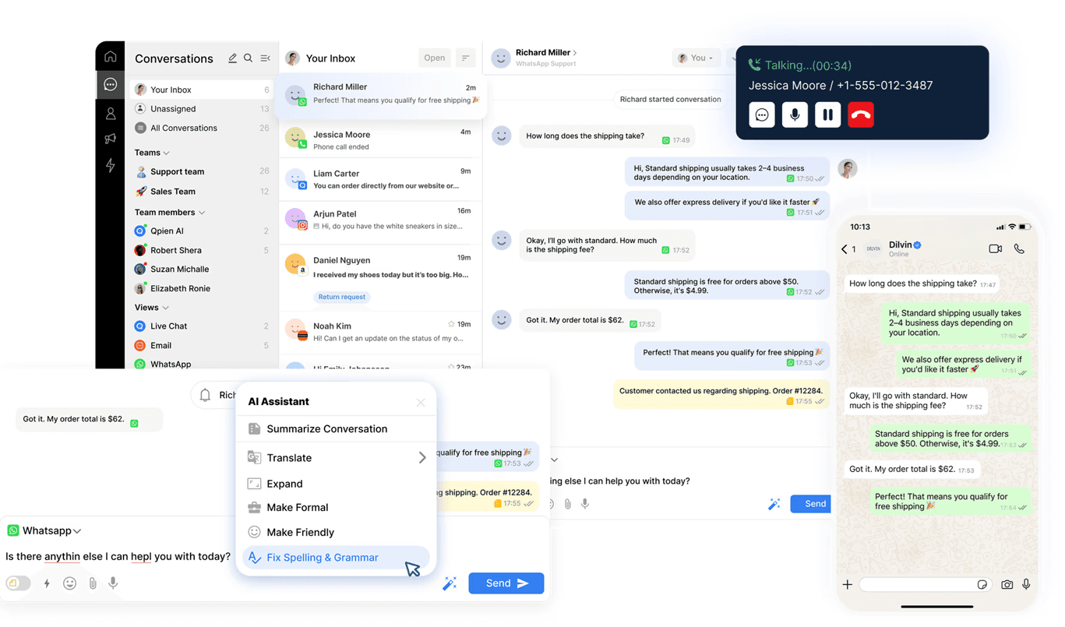Open the Home icon in the dark sidebar
Screen dimensions: 1065x627
click(110, 55)
